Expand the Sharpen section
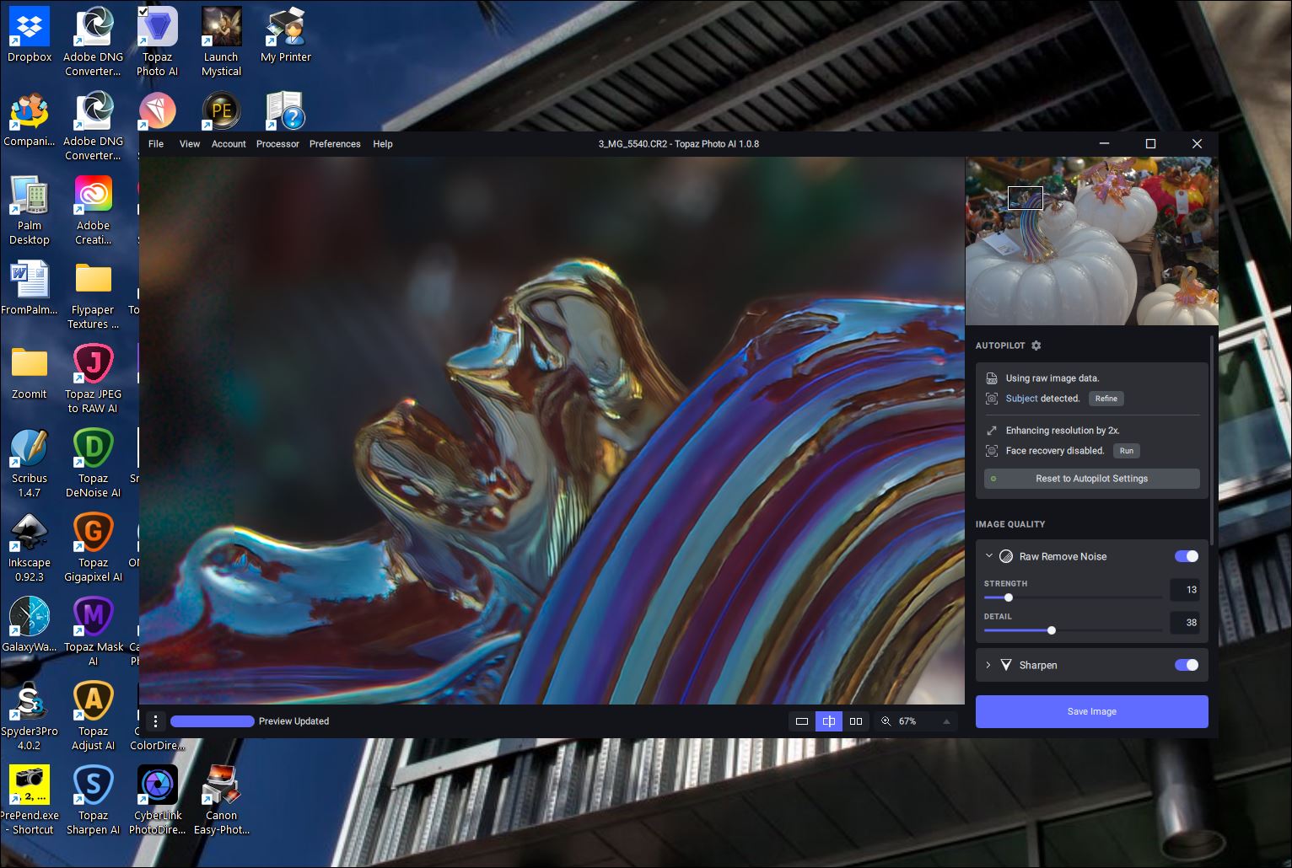Screen dimensions: 1292x868 988,665
